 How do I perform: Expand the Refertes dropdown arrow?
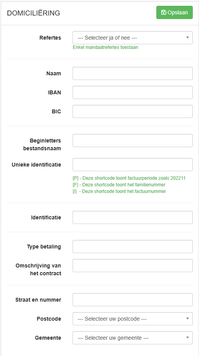click(x=187, y=38)
